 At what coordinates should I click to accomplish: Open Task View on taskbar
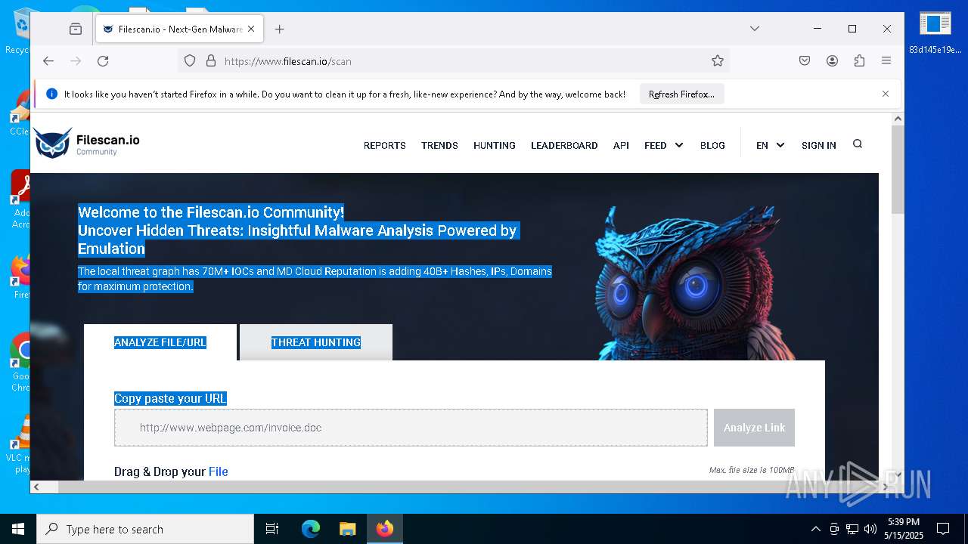272,529
